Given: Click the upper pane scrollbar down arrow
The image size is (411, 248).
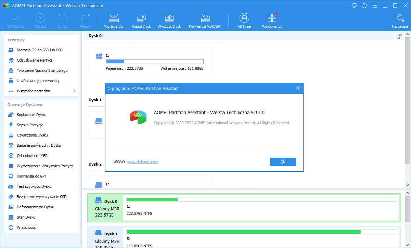Looking at the screenshot, I should [x=408, y=184].
